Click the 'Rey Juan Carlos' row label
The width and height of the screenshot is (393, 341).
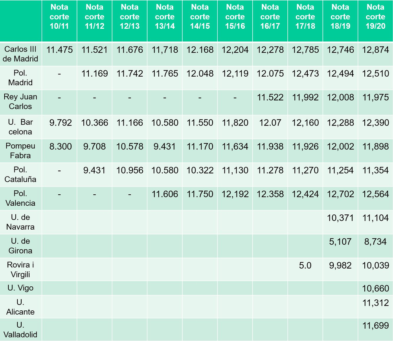click(20, 101)
